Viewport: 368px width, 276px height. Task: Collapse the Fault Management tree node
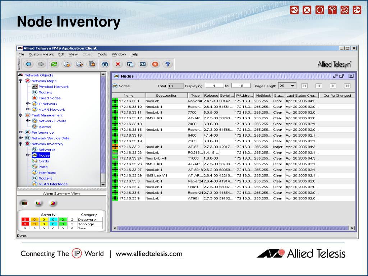pos(20,115)
